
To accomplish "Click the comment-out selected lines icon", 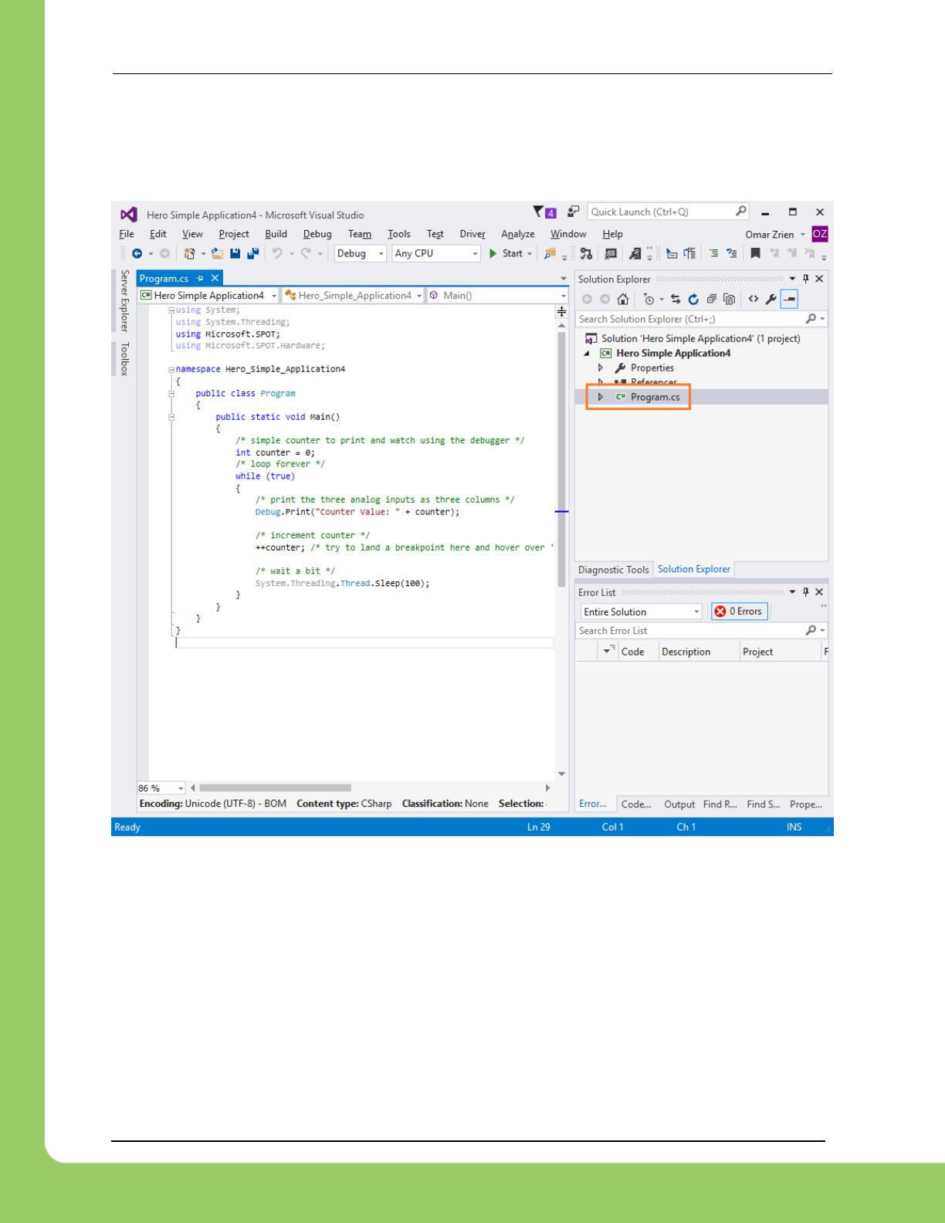I will click(713, 253).
